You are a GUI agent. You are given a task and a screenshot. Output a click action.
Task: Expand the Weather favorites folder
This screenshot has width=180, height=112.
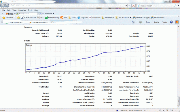pos(108,18)
